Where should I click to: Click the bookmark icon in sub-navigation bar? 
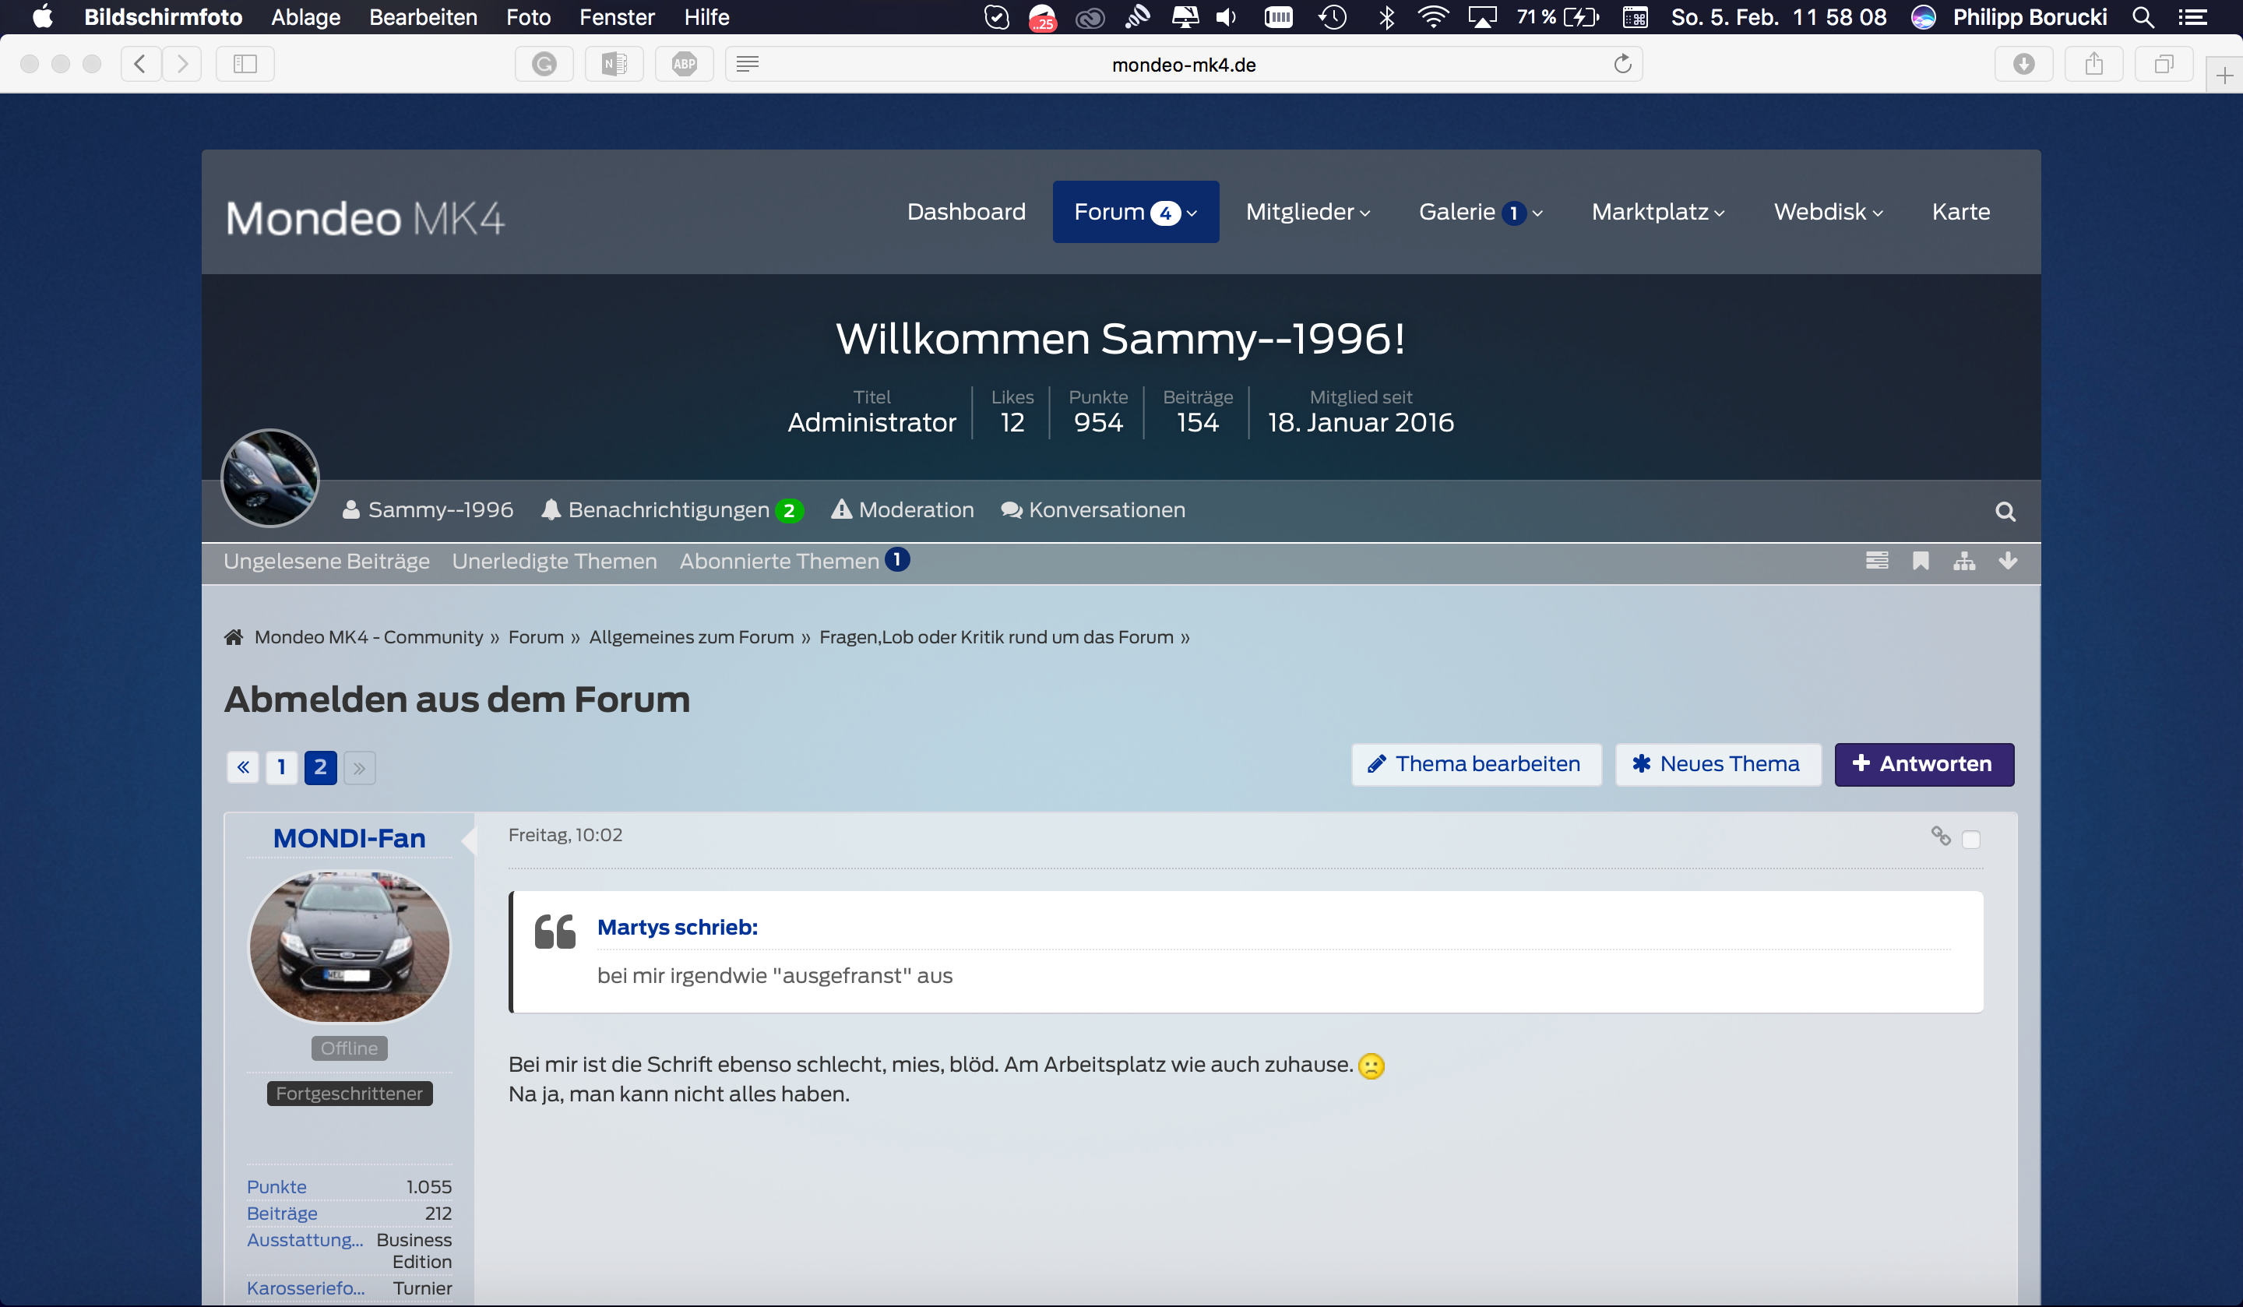[x=1920, y=561]
